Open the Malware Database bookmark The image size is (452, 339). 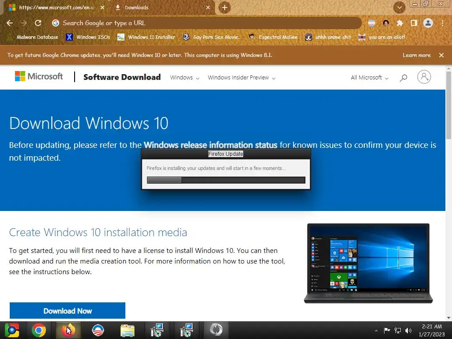[33, 37]
